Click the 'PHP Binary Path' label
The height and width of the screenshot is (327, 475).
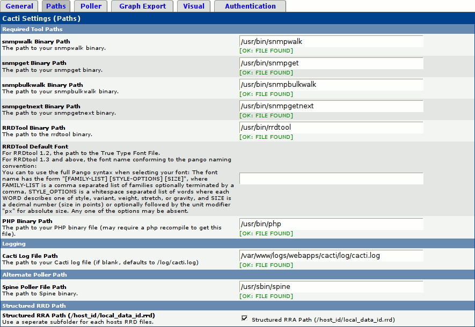27,221
